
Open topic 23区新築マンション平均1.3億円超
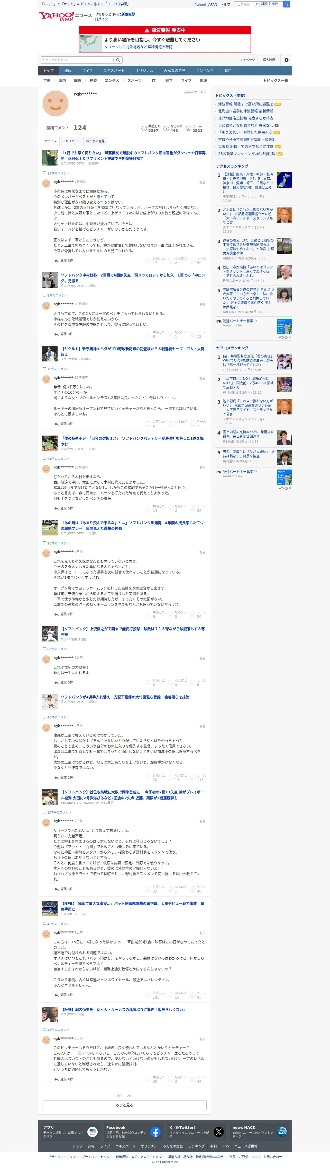(246, 154)
